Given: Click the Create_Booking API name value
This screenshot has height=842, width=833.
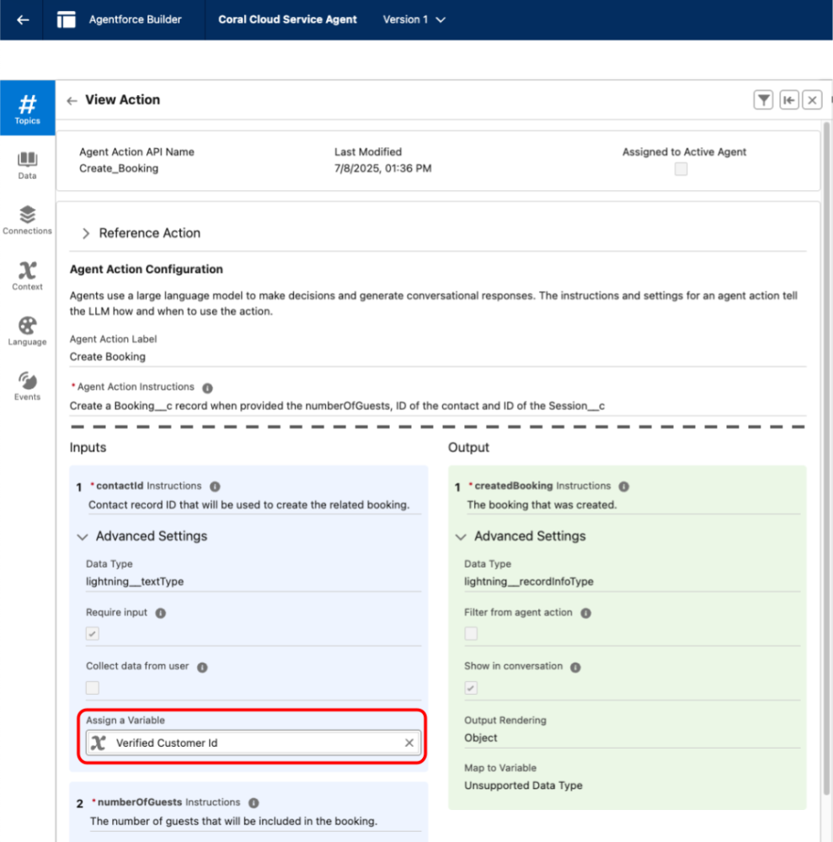Looking at the screenshot, I should (119, 168).
